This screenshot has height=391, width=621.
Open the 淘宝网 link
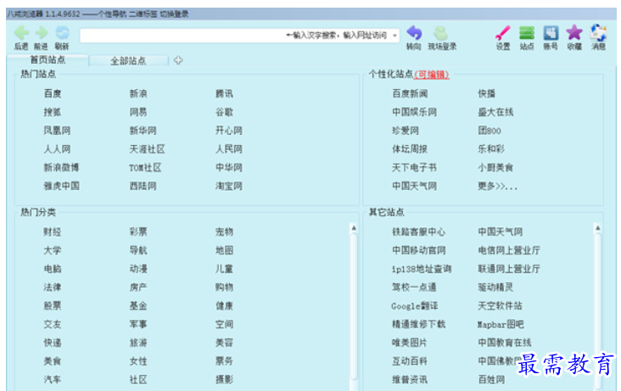click(229, 187)
